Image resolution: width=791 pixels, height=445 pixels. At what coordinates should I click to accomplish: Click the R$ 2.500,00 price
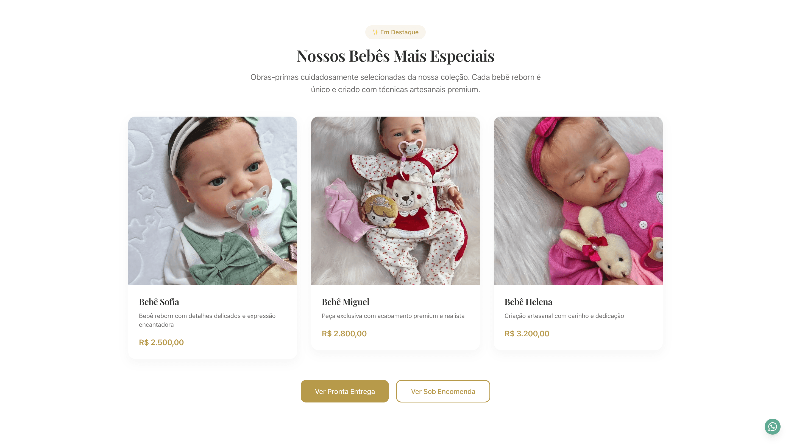point(161,342)
